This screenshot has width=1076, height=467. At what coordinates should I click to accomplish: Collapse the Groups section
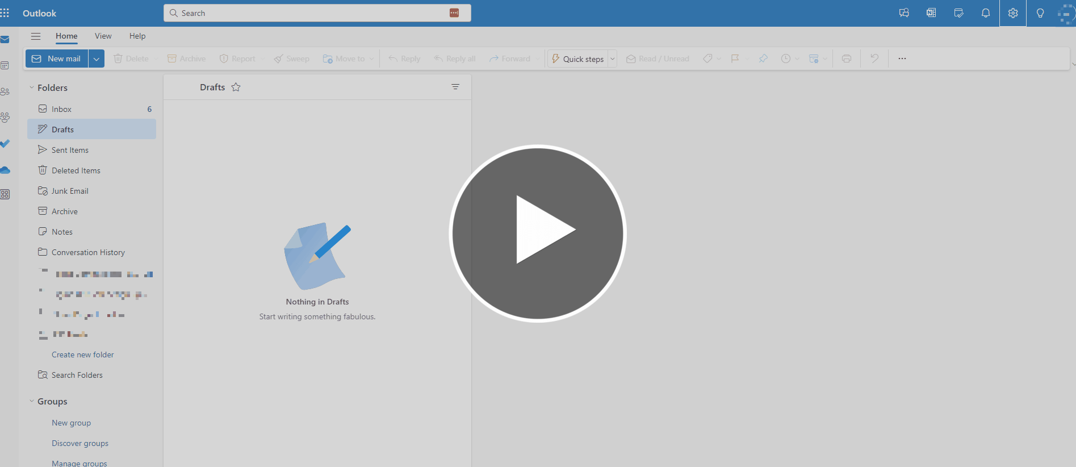pos(32,401)
